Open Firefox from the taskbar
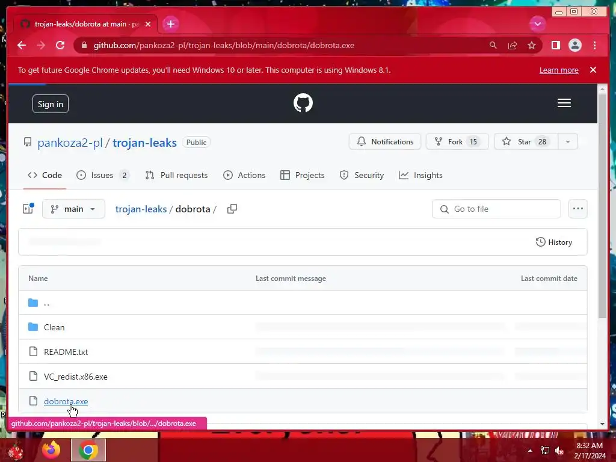The height and width of the screenshot is (462, 616). pos(51,450)
